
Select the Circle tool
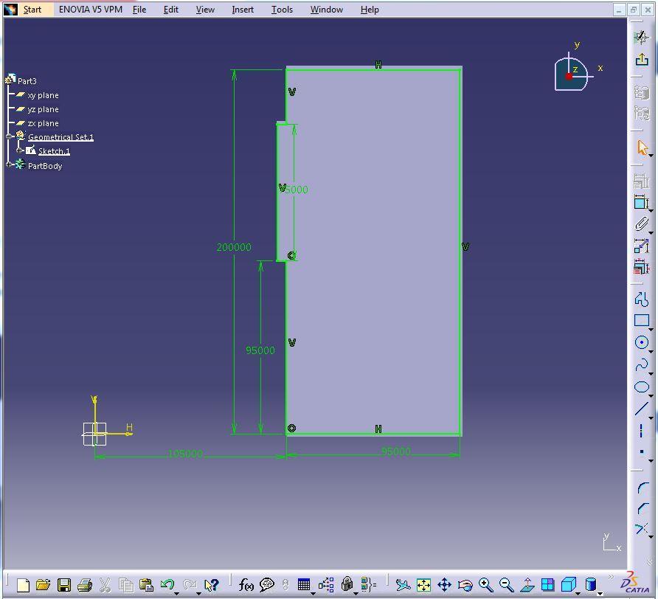point(641,342)
